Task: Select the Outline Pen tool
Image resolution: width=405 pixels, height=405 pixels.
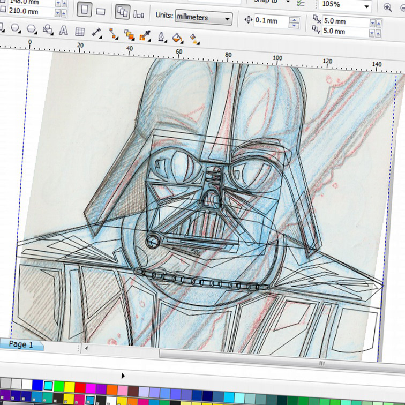Action: tap(161, 37)
